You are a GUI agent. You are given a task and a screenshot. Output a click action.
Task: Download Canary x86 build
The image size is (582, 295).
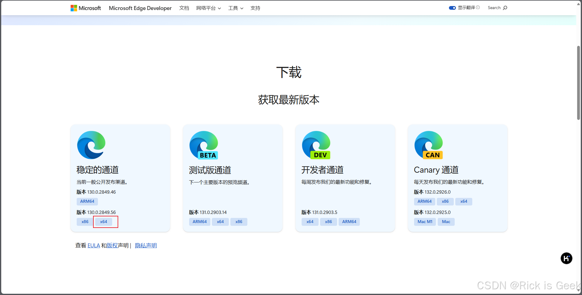(445, 202)
